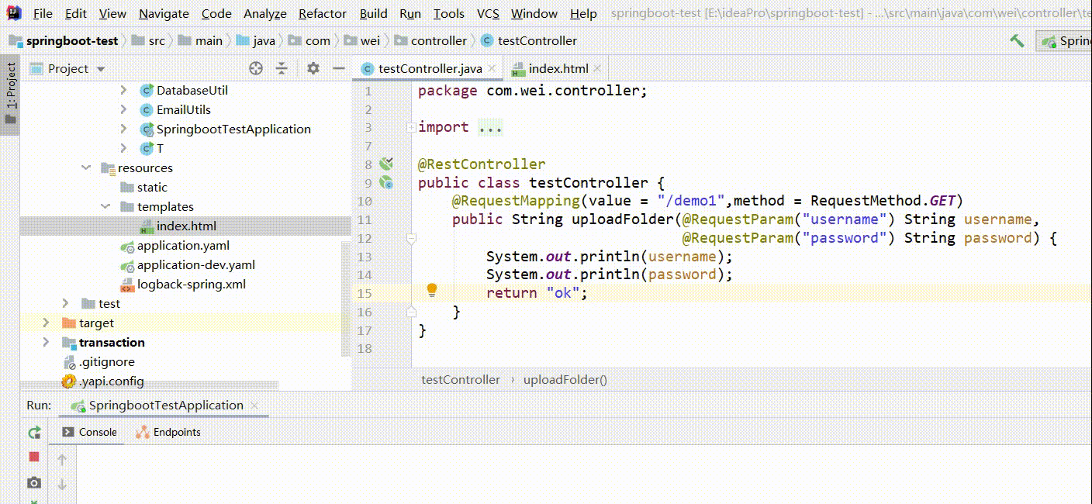
Task: Open the Tools menu
Action: click(x=449, y=13)
